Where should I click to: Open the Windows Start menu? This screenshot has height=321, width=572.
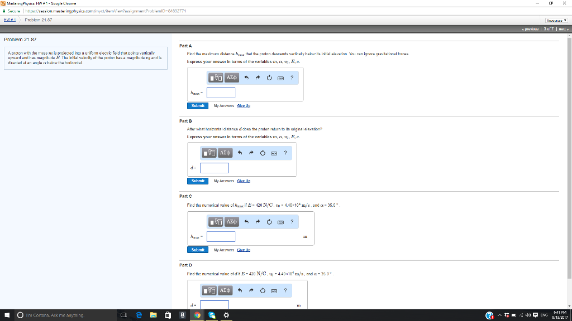(x=7, y=315)
